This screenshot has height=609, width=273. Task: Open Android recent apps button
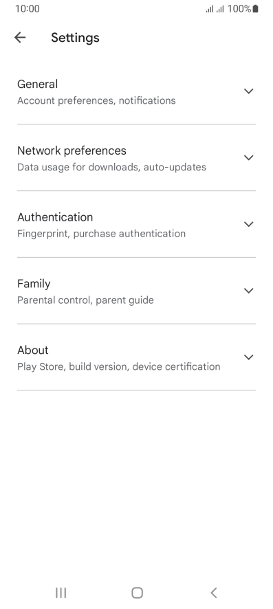[61, 593]
